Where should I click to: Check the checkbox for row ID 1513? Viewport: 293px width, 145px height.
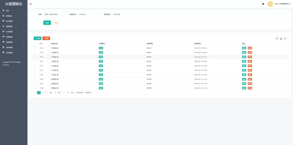tap(35, 57)
